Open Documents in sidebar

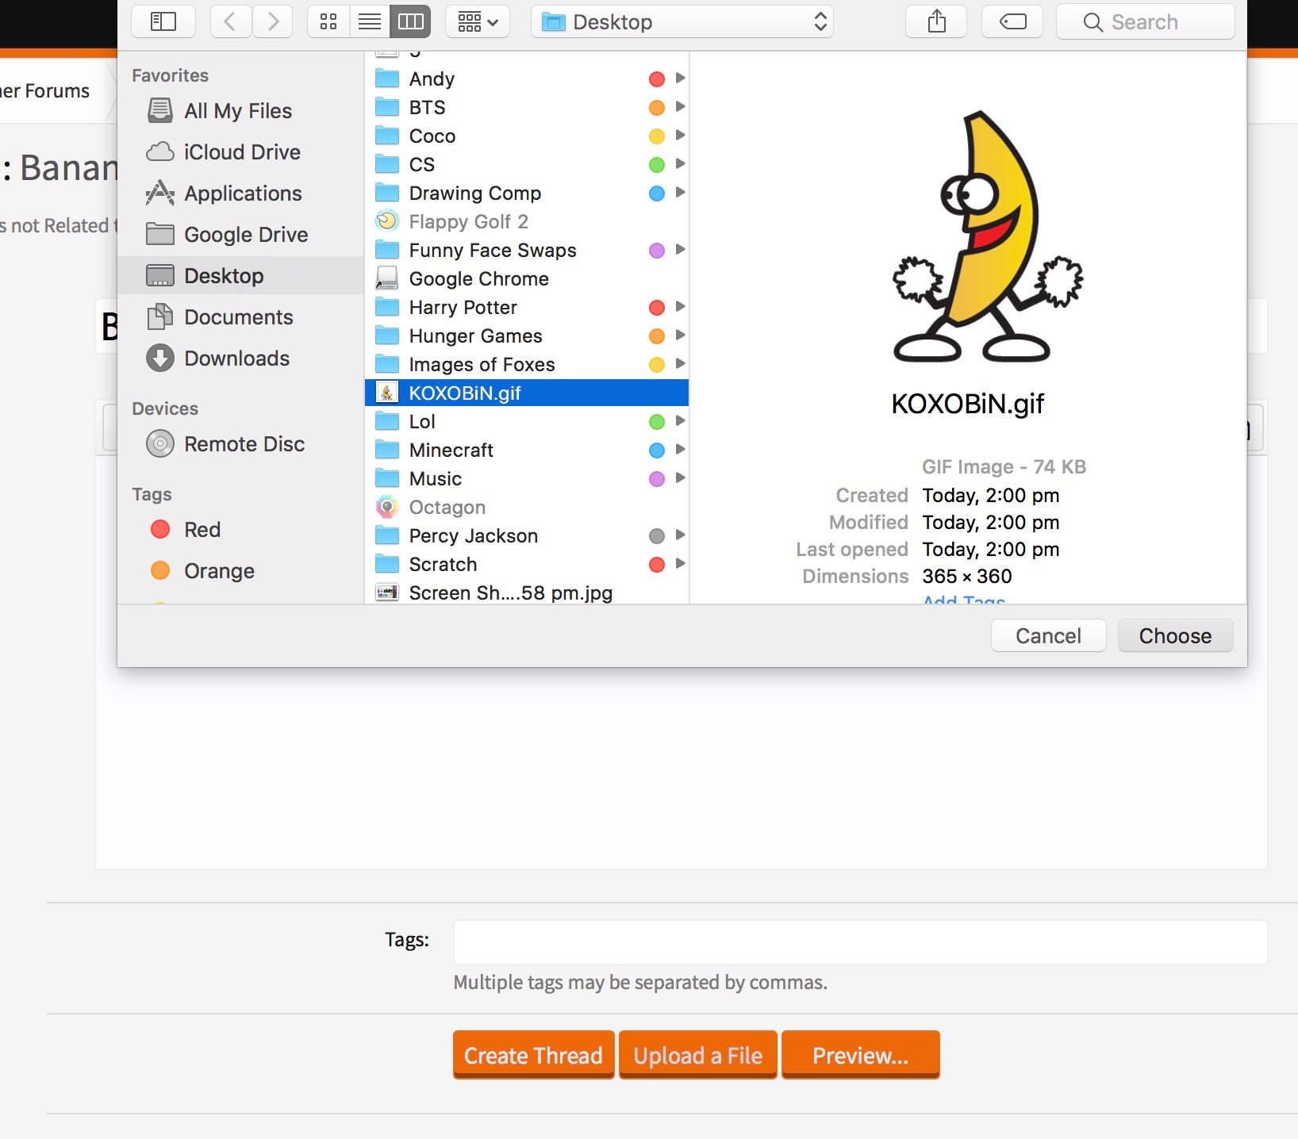click(x=240, y=317)
